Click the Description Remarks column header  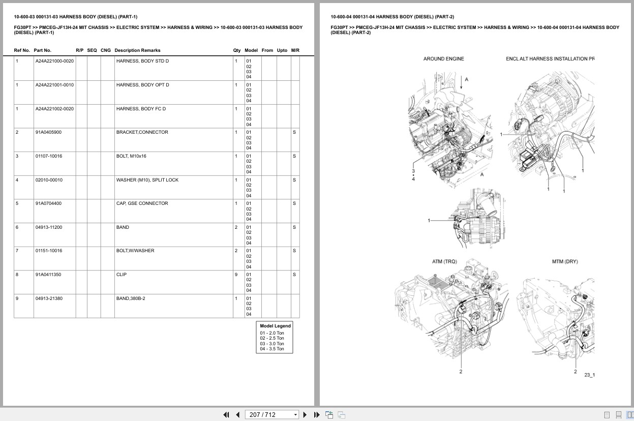pos(137,50)
